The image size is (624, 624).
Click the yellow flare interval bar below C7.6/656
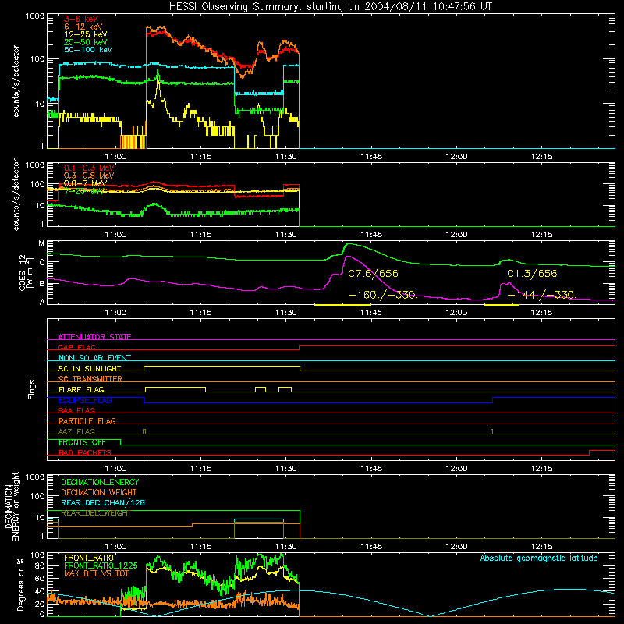(x=342, y=305)
